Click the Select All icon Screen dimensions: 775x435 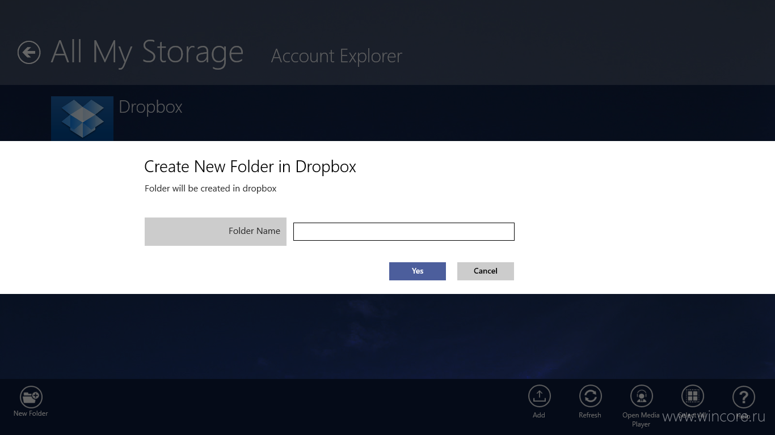pyautogui.click(x=692, y=396)
